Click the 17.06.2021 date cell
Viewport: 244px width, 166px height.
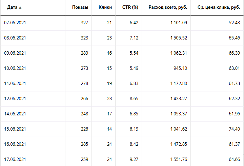pos(15,159)
